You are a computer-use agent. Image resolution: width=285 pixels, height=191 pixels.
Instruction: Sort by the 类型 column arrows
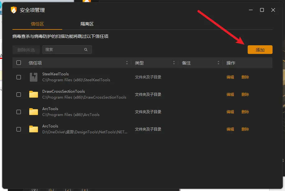pyautogui.click(x=174, y=63)
